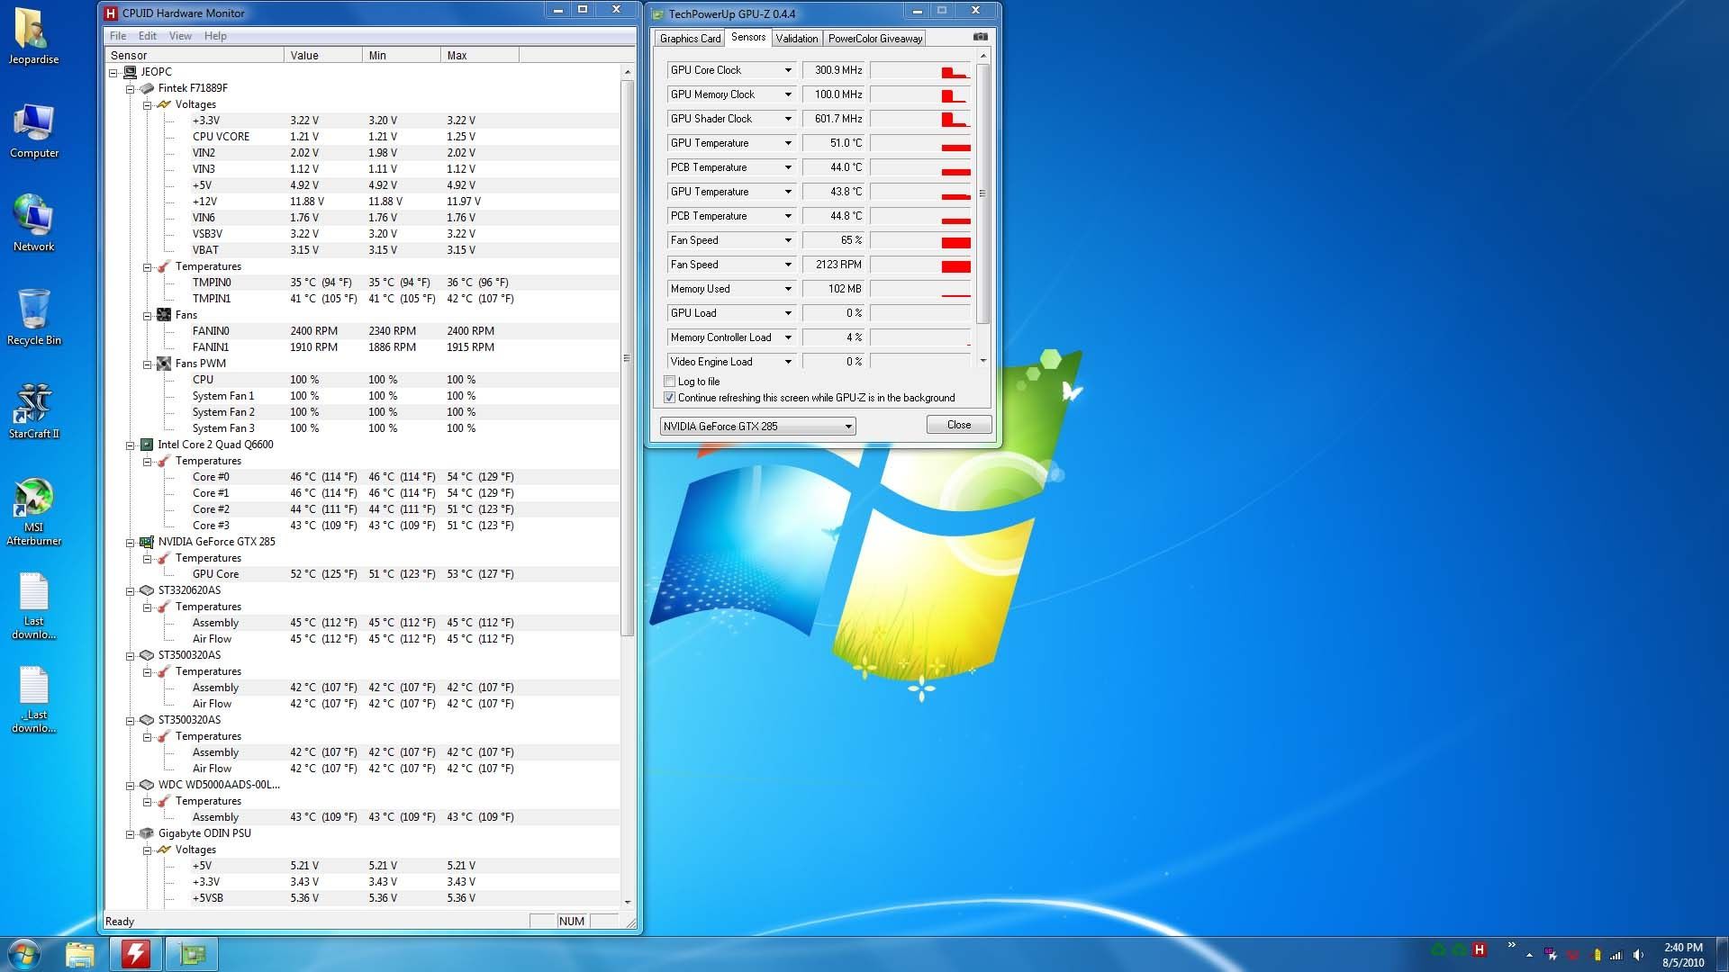The image size is (1729, 972).
Task: Open the NVIDIA GeForce GTX 285 selector
Action: pos(757,427)
